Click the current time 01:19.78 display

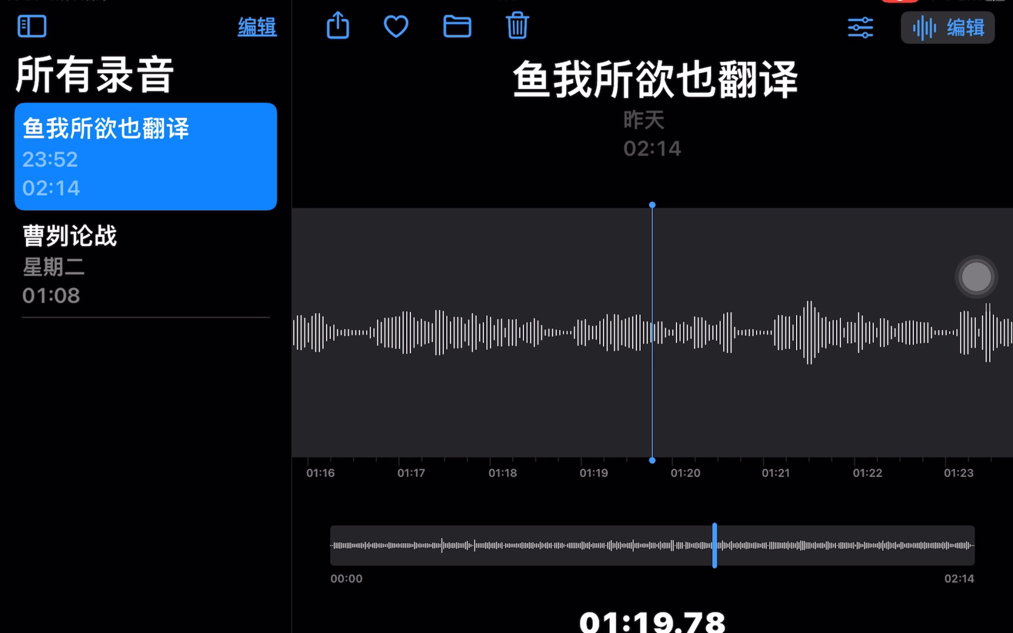652,622
